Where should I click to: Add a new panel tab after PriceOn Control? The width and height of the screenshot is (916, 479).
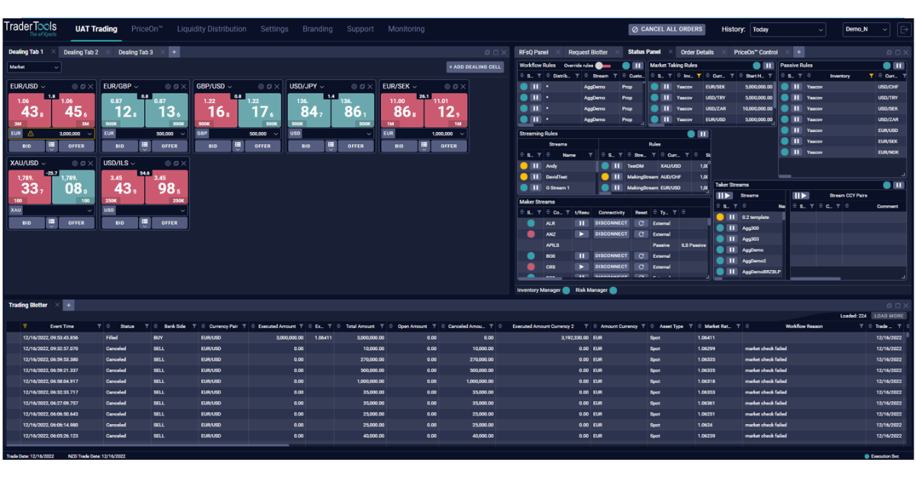click(798, 52)
